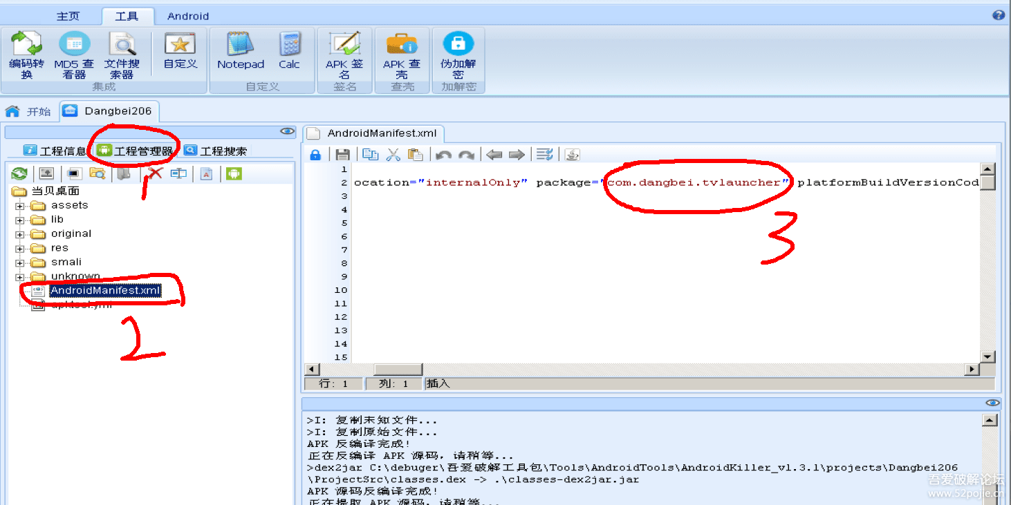Open the 工程管理器 panel tab

pos(136,151)
